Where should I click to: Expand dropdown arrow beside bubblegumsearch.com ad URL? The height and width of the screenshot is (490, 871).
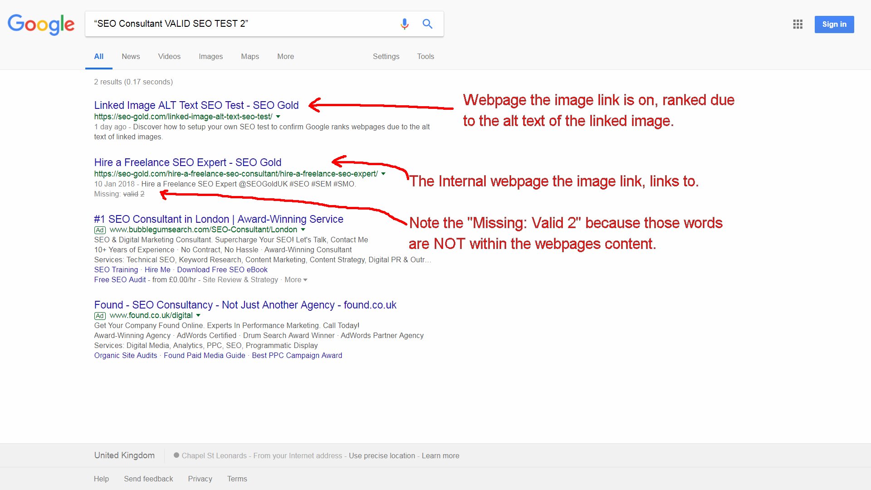[303, 230]
